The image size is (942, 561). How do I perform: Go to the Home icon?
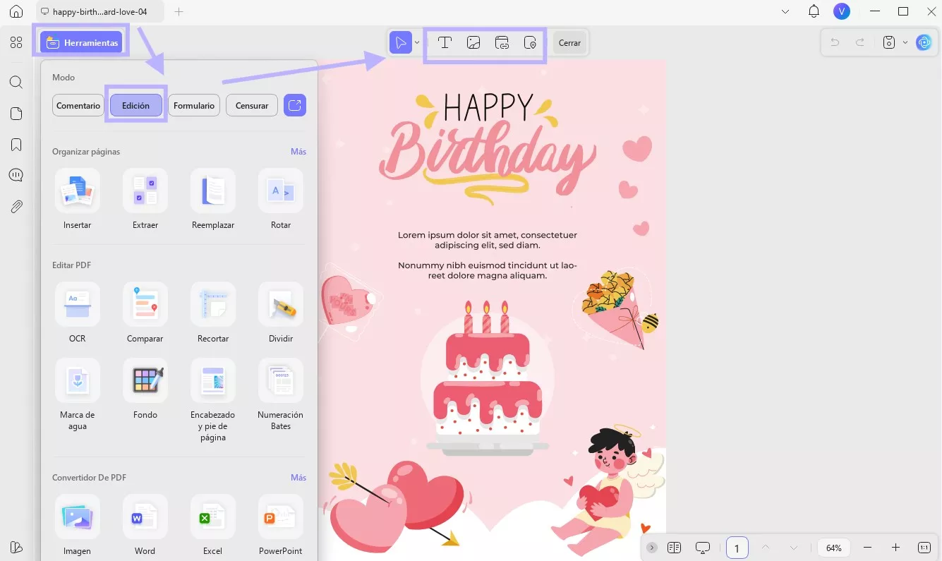(16, 11)
